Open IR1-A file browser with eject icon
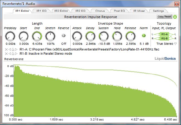Screen dimensions: 181x125 click(13, 50)
